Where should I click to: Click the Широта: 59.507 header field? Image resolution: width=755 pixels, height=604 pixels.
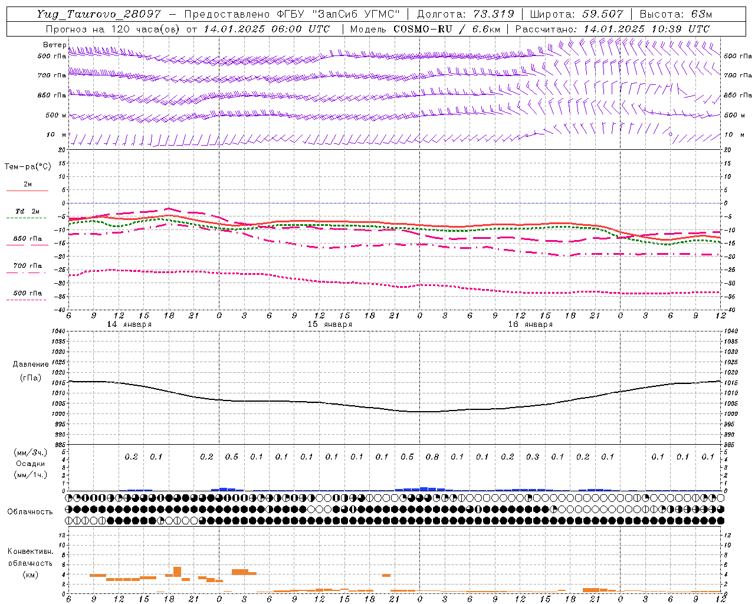[576, 14]
